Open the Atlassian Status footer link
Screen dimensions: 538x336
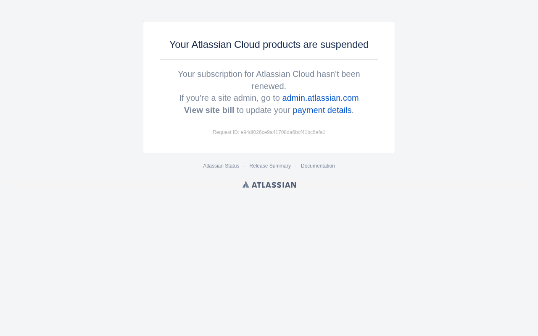click(x=221, y=166)
